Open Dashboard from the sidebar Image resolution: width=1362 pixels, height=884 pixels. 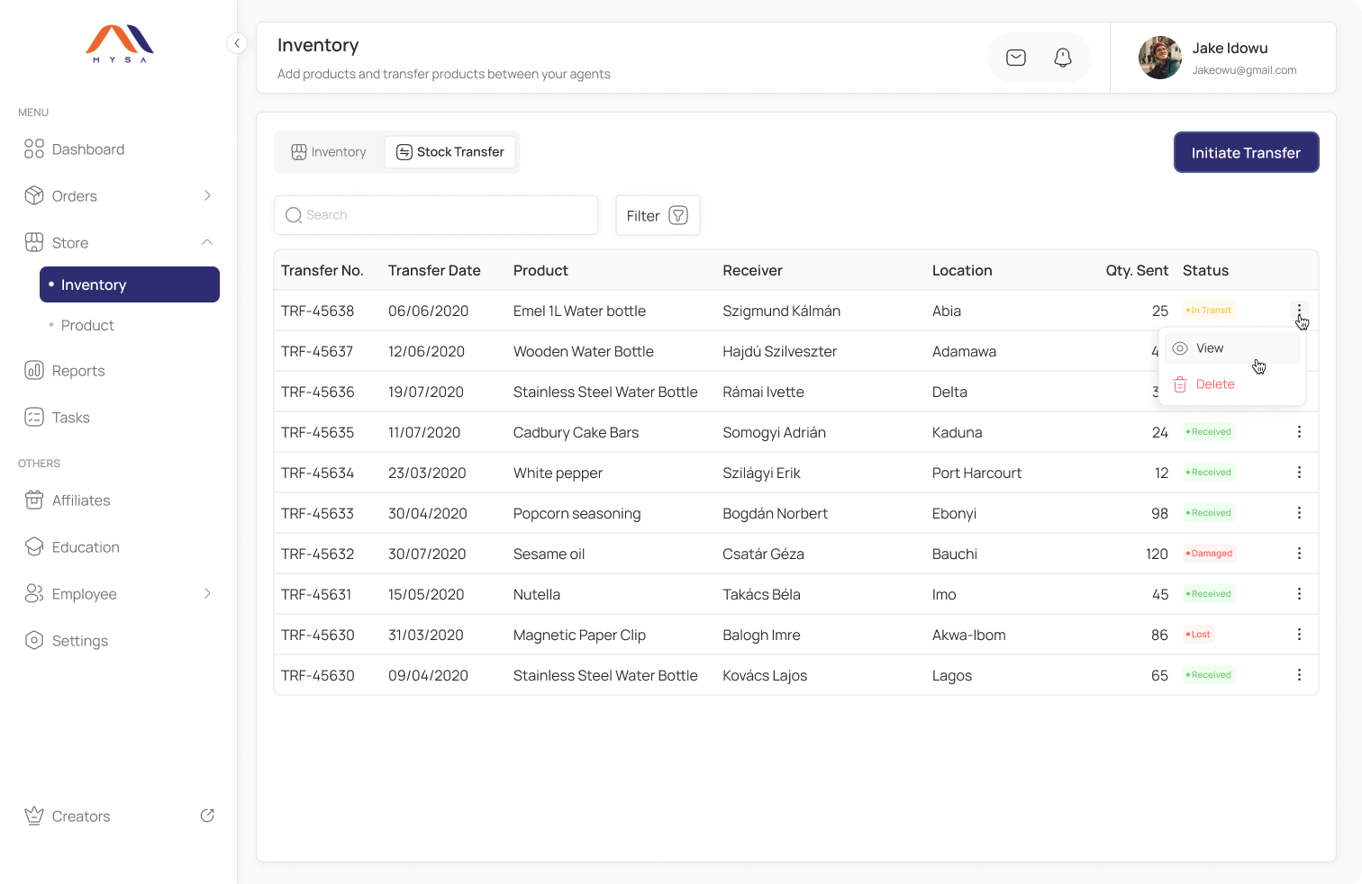point(87,149)
